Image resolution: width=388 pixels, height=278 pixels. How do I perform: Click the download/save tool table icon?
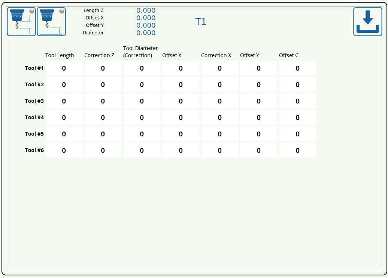pyautogui.click(x=367, y=22)
